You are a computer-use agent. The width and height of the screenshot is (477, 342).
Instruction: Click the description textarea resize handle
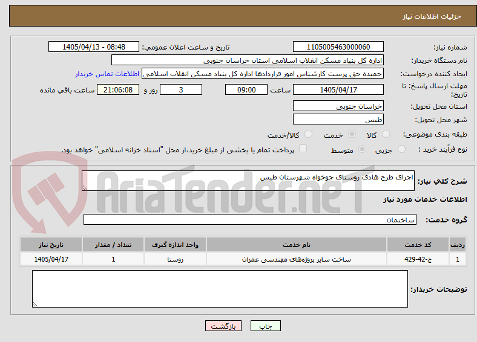[x=85, y=188]
